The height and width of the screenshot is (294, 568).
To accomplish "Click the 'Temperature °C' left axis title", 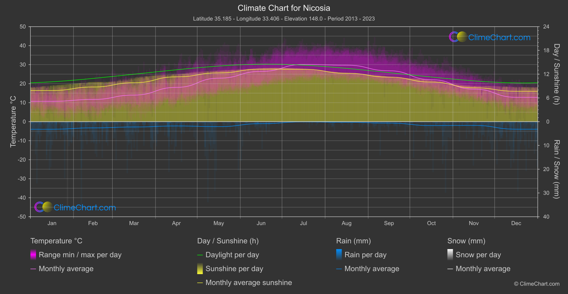I will point(13,122).
